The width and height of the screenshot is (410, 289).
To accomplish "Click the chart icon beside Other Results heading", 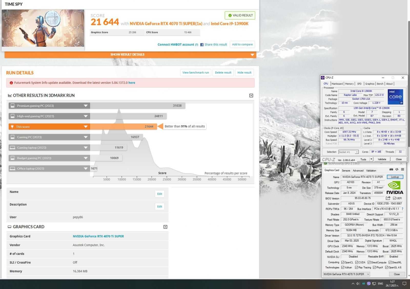I will [10, 95].
